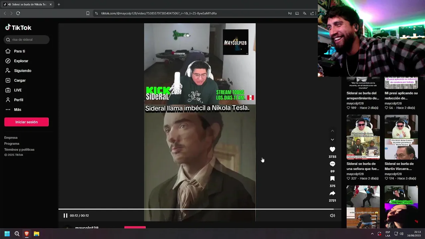Click the Iniciar sesión button
The width and height of the screenshot is (425, 239).
coord(27,122)
